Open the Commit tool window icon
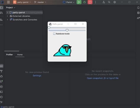 pos(1,13)
